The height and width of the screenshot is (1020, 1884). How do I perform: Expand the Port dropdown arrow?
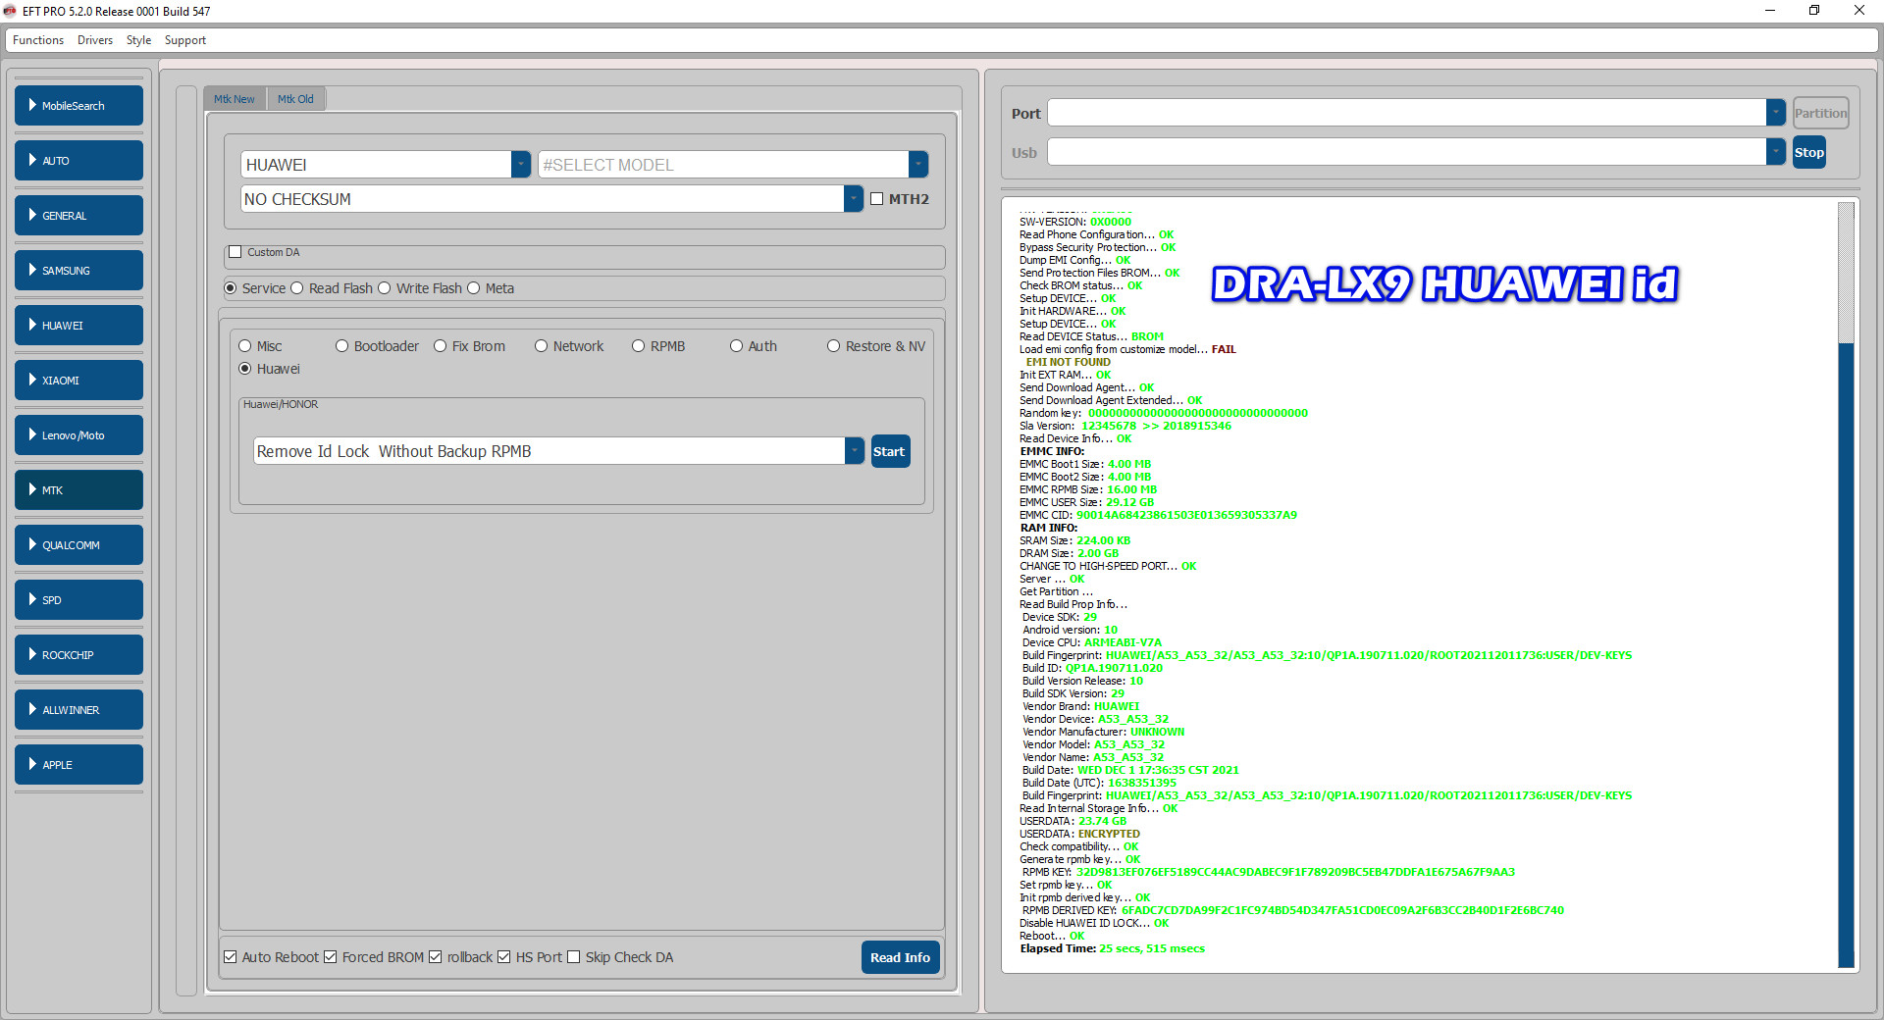[1776, 113]
